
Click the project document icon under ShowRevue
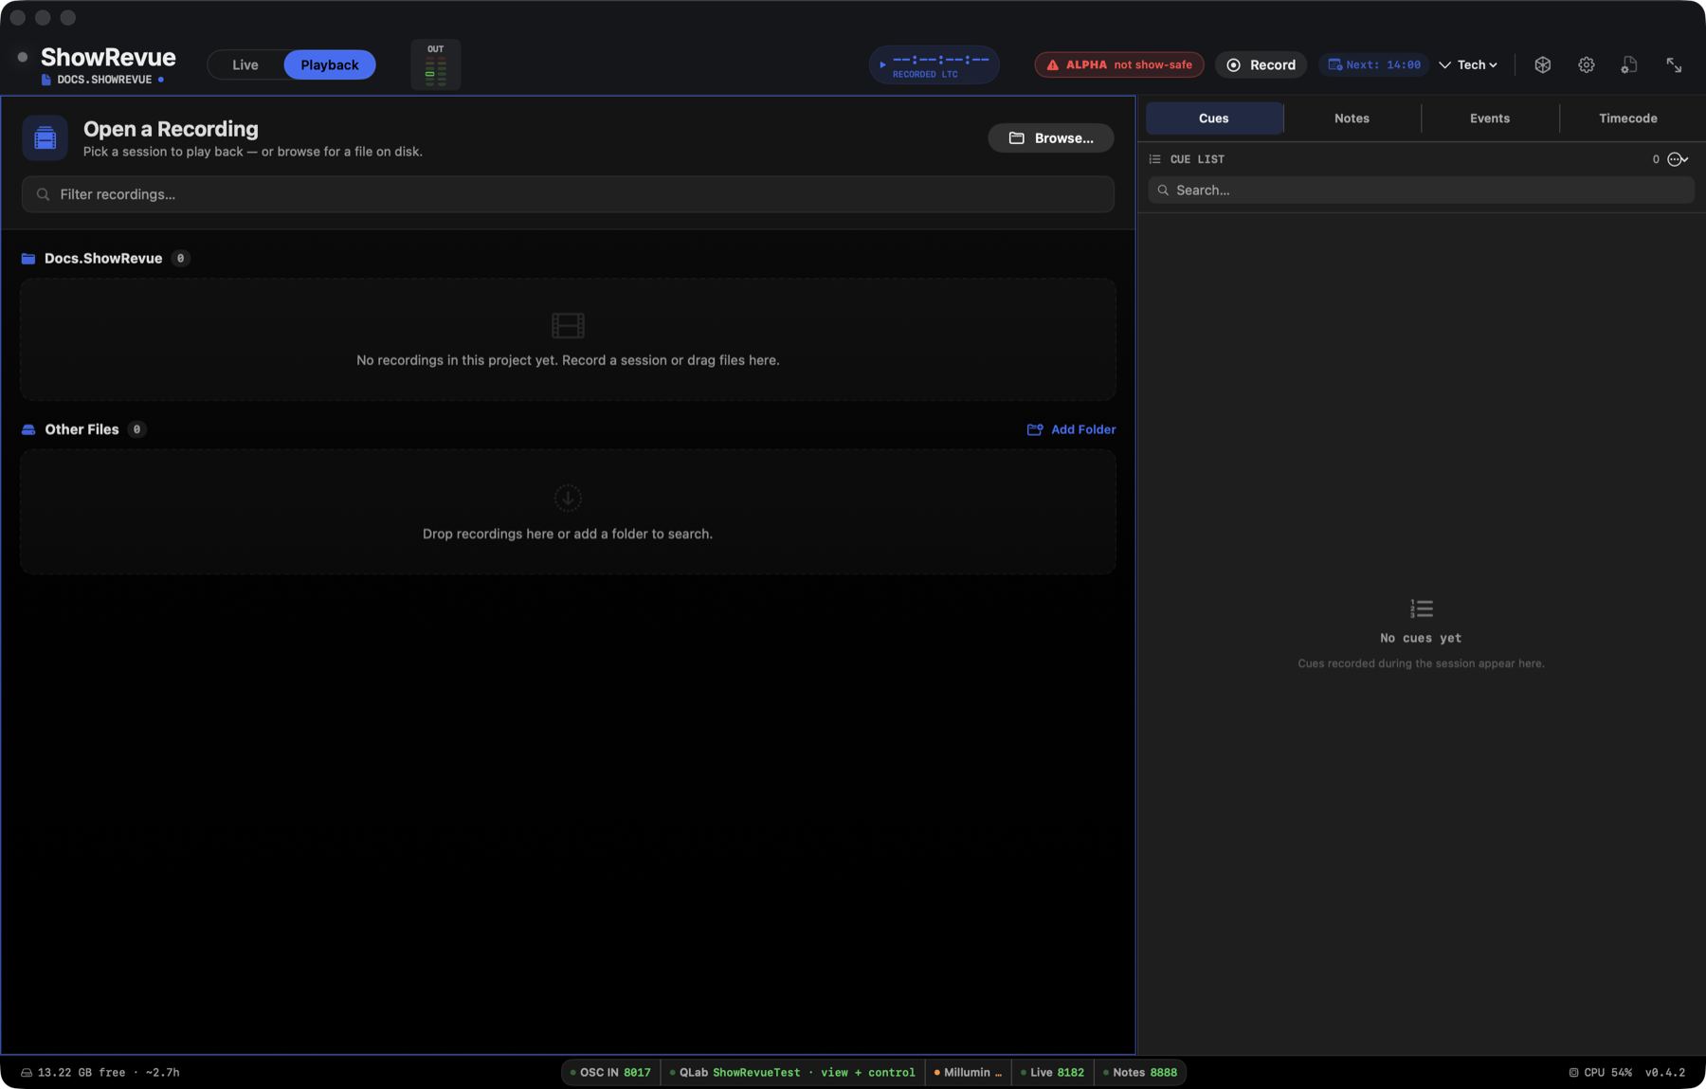tap(46, 80)
